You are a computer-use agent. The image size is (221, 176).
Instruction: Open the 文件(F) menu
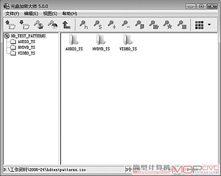click(12, 14)
